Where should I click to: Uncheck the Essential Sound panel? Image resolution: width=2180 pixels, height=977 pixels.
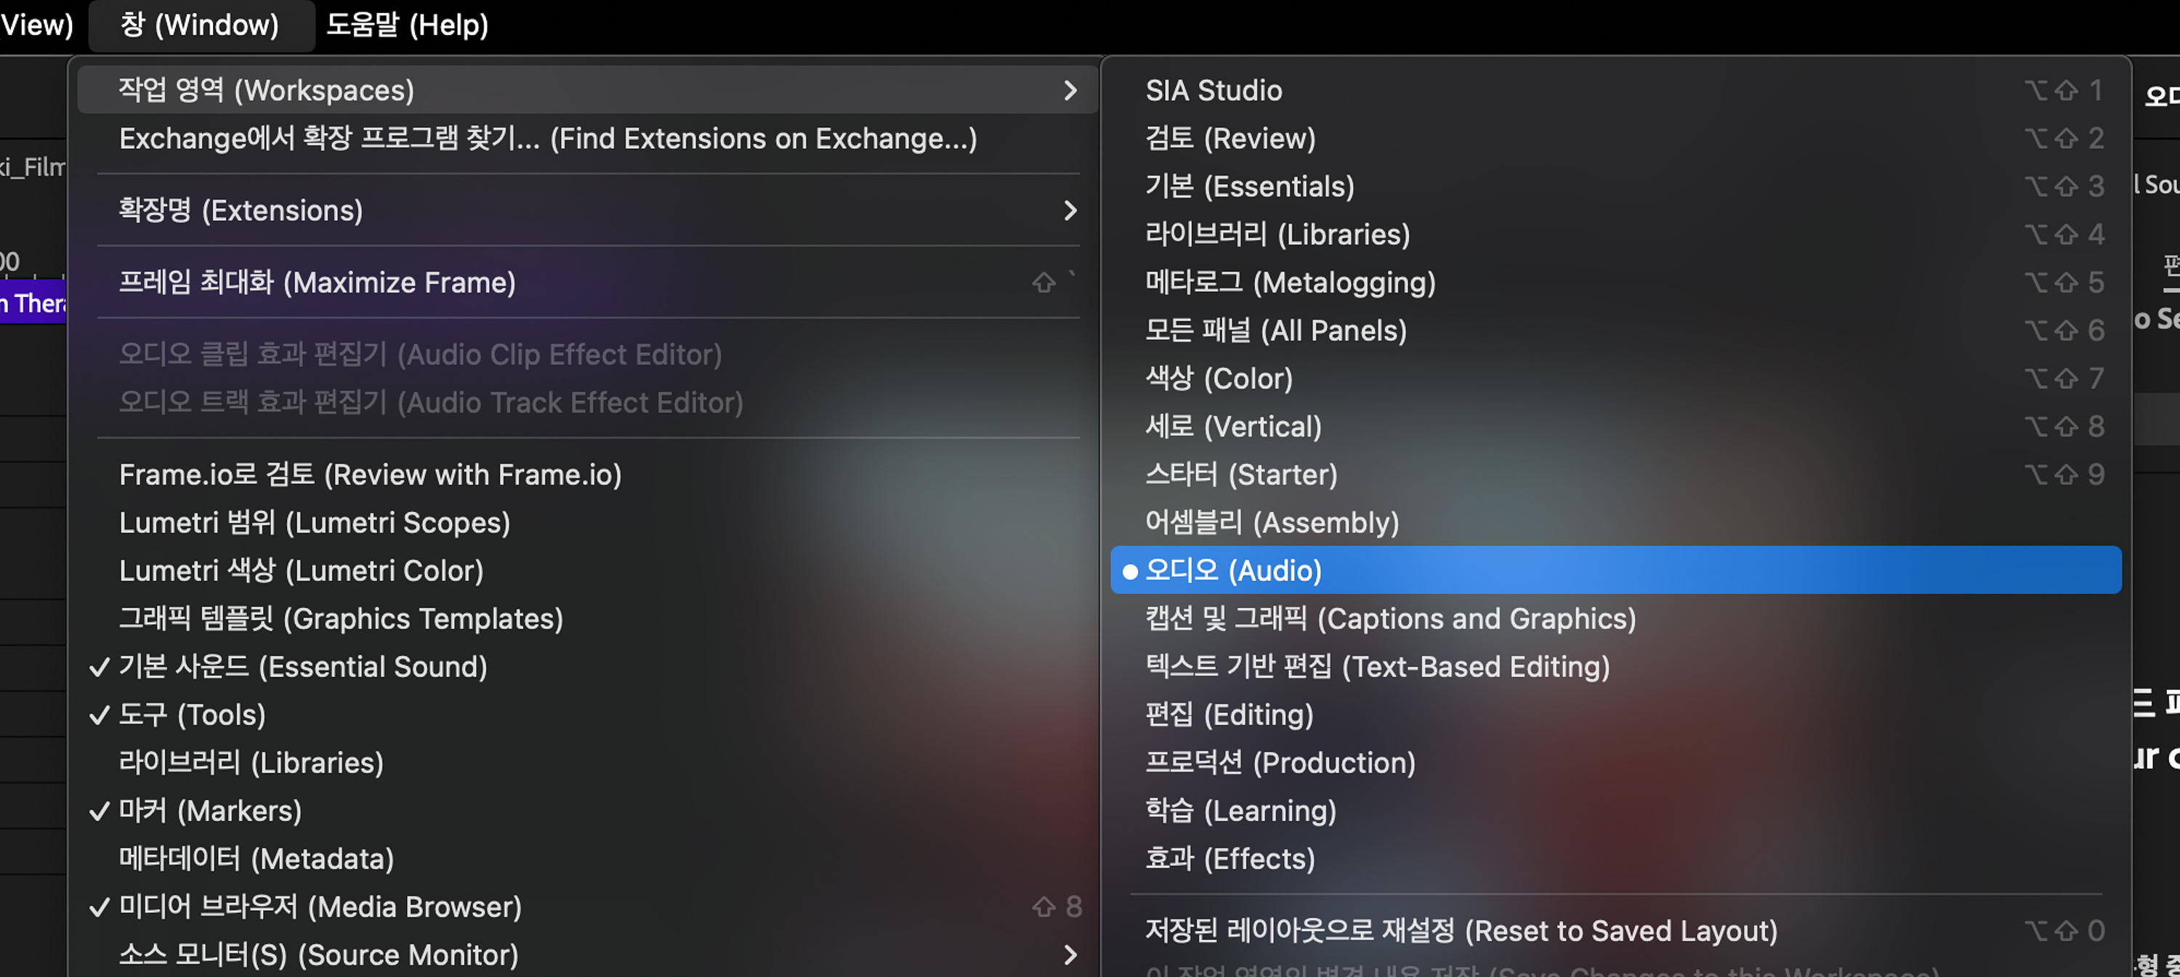tap(302, 667)
